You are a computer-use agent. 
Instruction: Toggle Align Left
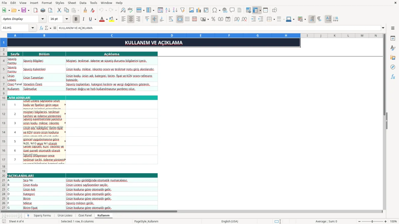(123, 19)
